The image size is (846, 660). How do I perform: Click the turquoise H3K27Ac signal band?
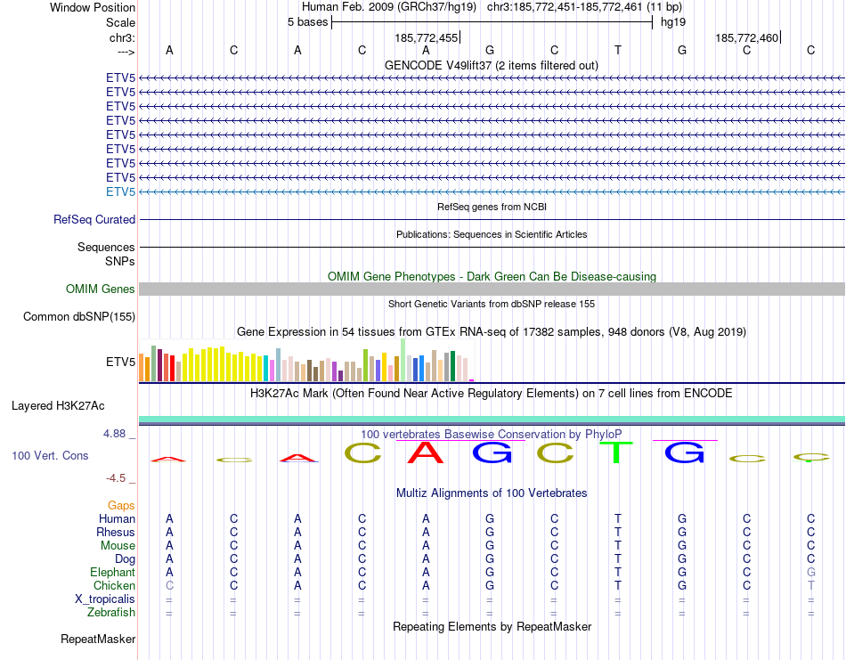[x=492, y=420]
